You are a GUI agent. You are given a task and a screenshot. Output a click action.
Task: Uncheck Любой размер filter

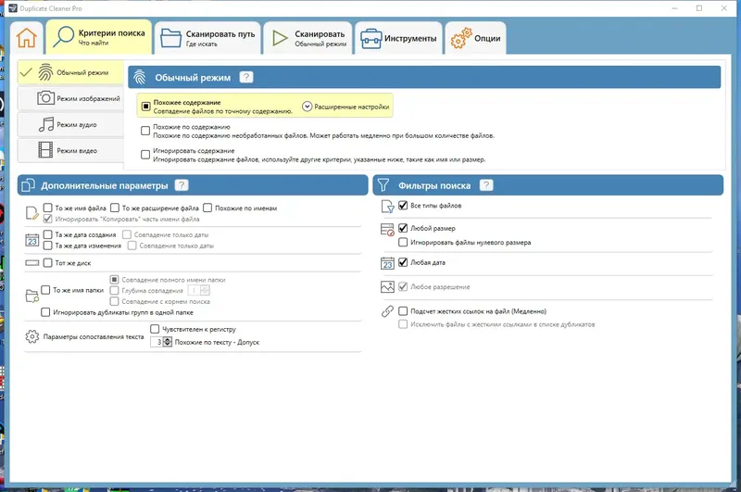[x=403, y=228]
